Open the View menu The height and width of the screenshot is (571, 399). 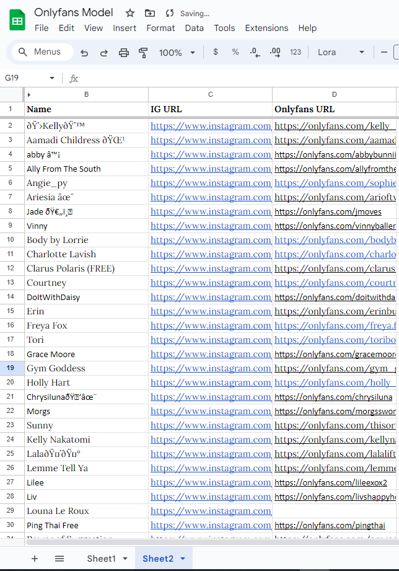pyautogui.click(x=94, y=28)
